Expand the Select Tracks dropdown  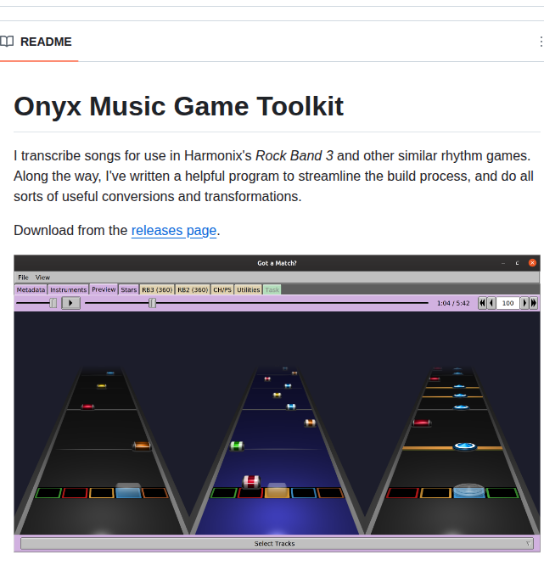[277, 544]
